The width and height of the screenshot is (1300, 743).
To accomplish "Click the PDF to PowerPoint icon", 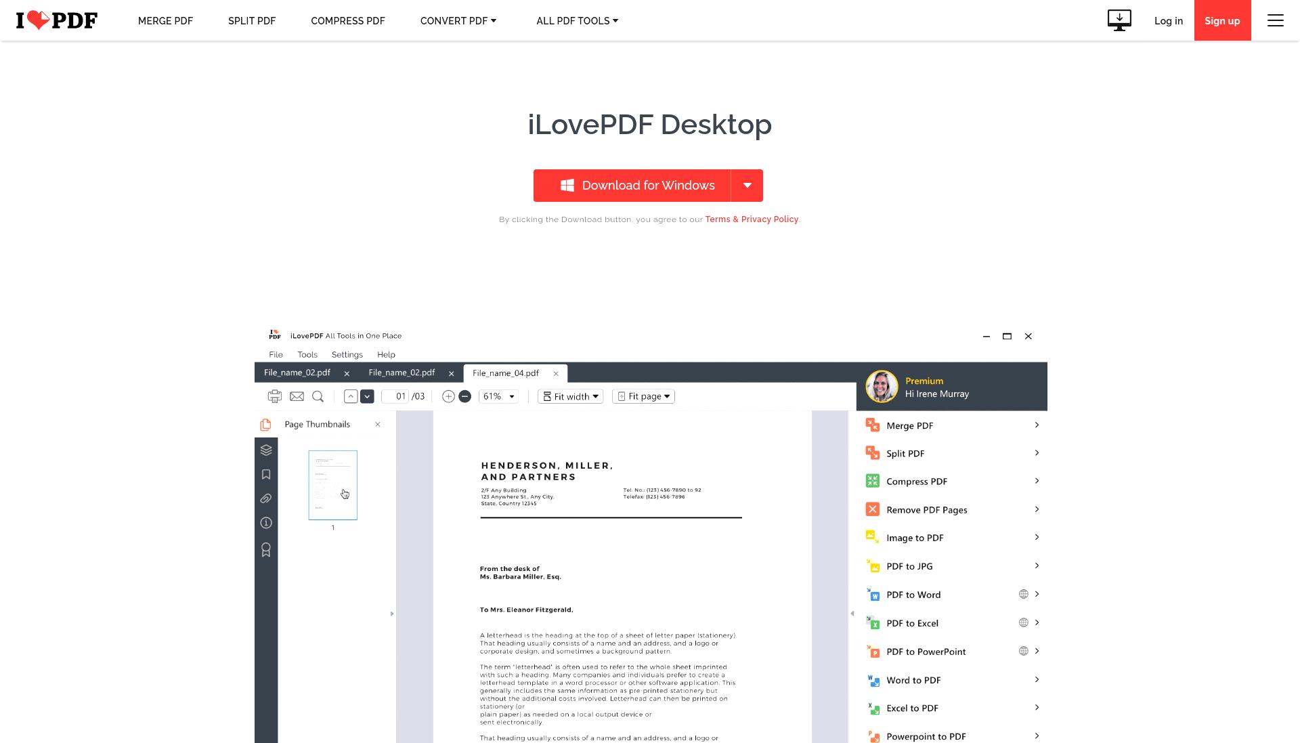I will point(873,652).
